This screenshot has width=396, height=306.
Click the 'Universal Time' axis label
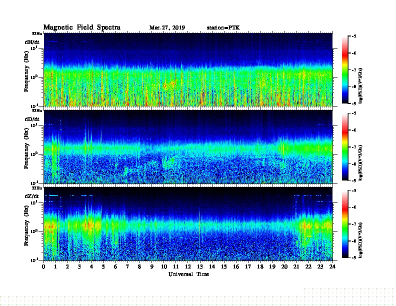[x=188, y=274]
